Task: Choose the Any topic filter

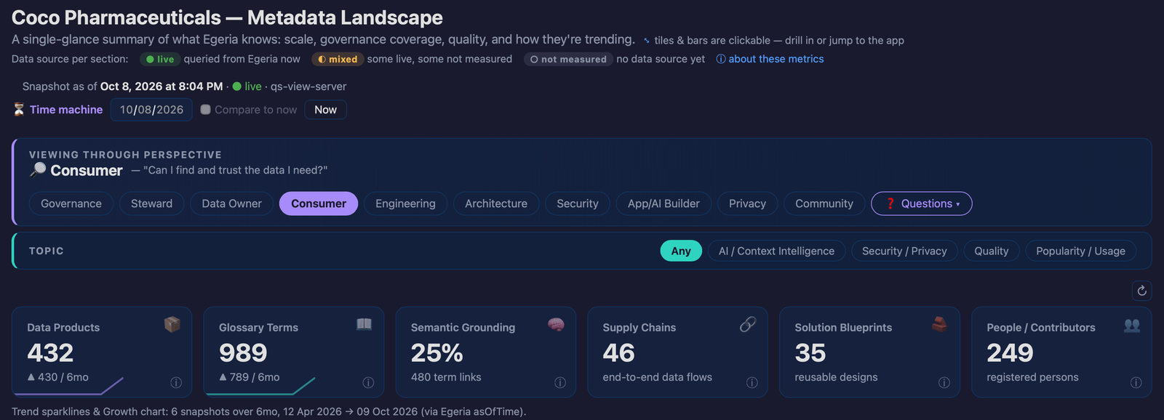Action: [x=681, y=251]
